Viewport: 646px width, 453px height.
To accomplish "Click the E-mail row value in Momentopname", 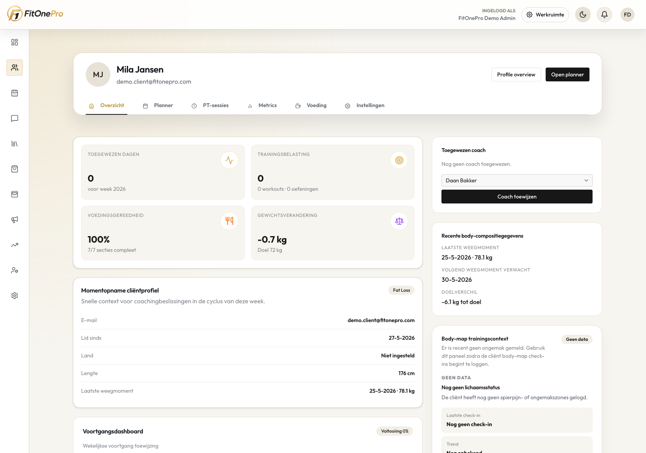I will click(381, 320).
